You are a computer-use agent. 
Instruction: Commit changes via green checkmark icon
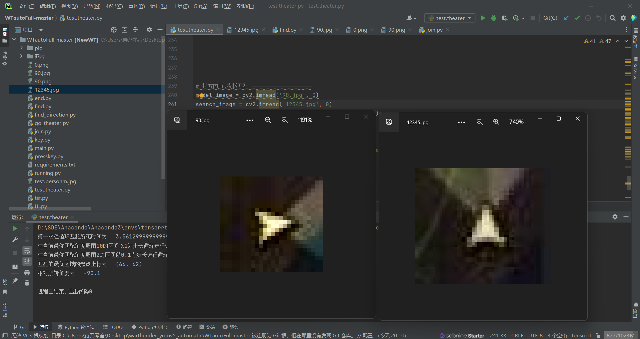pos(577,18)
